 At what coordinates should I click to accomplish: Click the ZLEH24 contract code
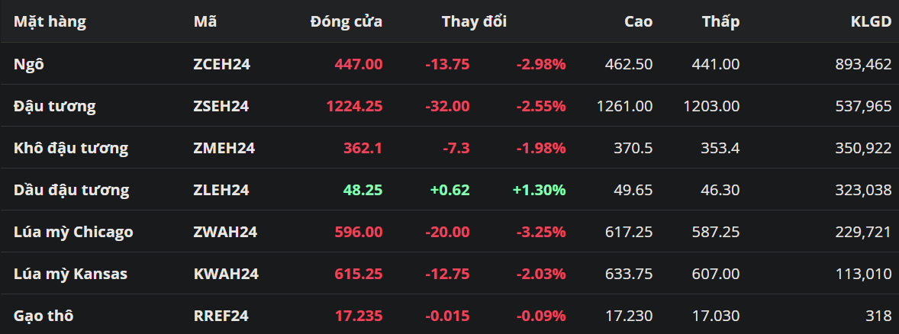[x=221, y=190]
